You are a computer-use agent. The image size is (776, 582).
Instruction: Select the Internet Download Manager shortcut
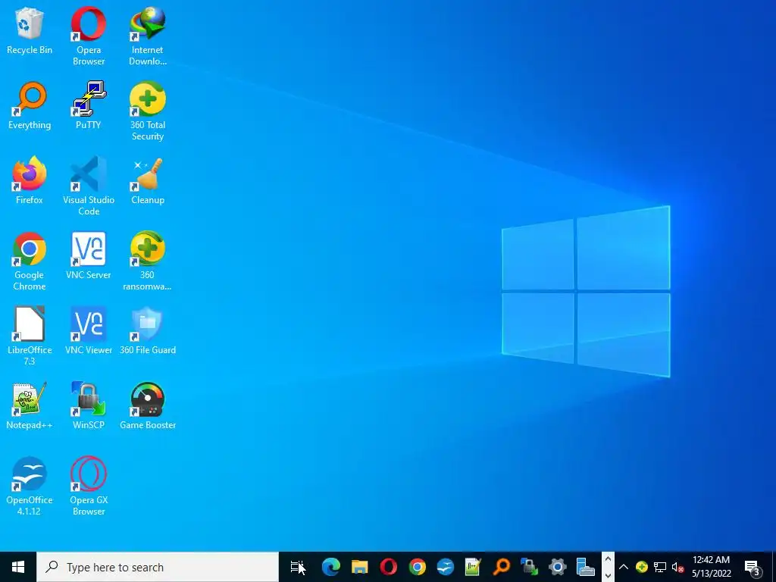pyautogui.click(x=148, y=36)
